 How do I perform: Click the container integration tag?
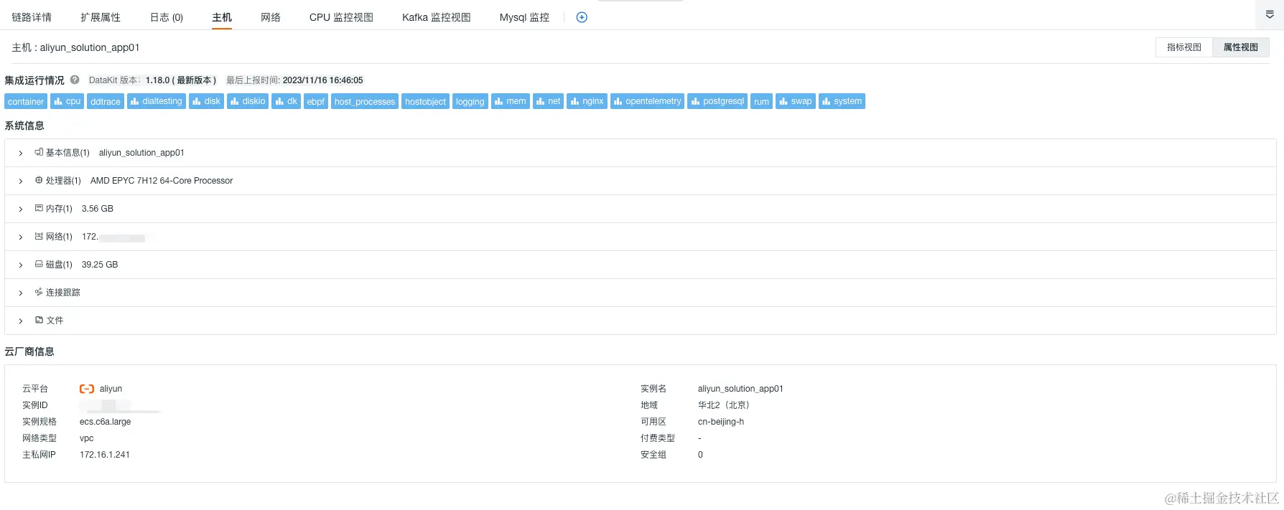click(x=26, y=101)
